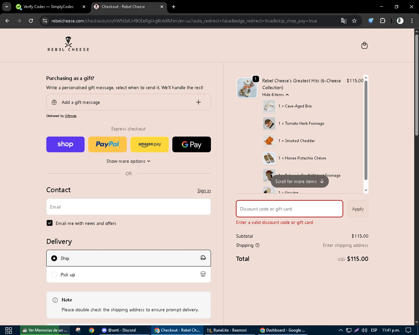Show hidden tray icons chevron

(x=341, y=330)
